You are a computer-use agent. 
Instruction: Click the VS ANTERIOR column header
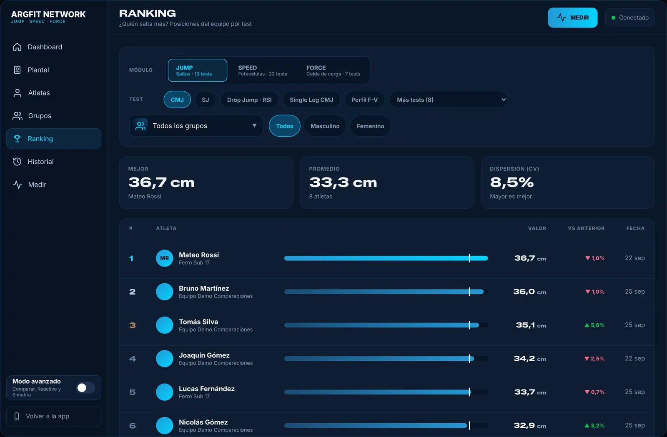[x=586, y=228]
